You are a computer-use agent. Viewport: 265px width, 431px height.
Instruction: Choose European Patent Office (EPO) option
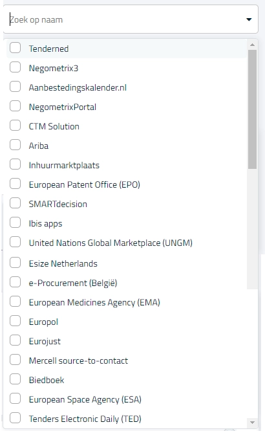[126, 184]
